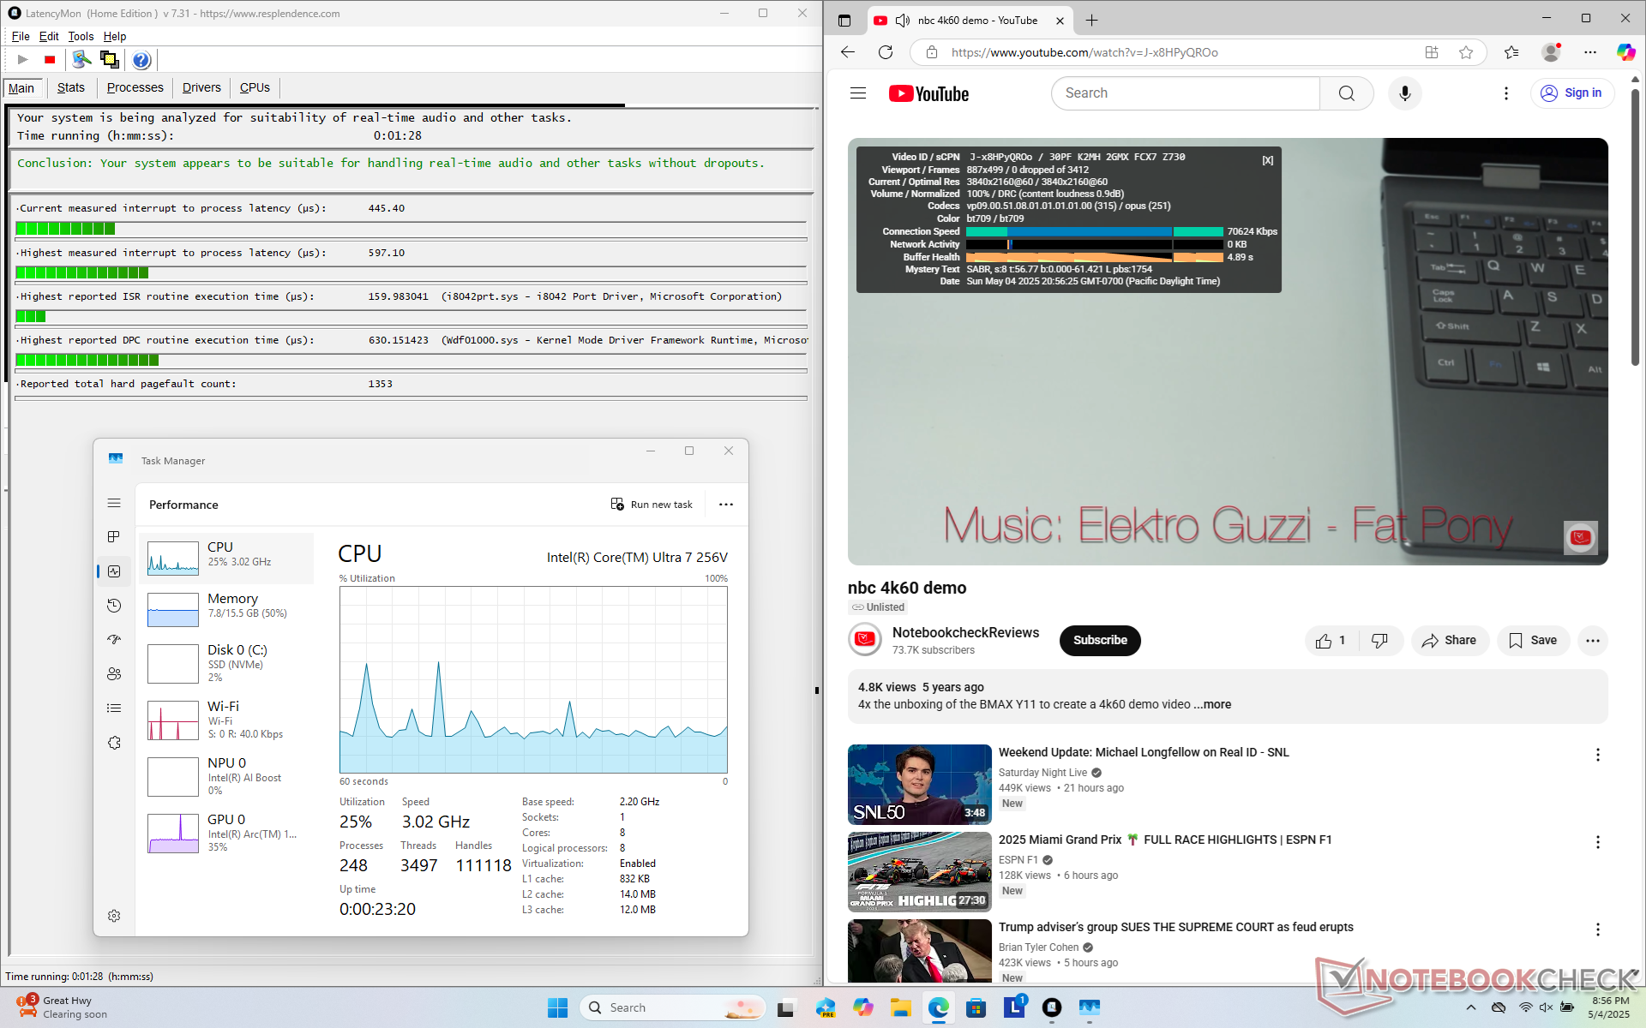Select NPU 0 performance item
The height and width of the screenshot is (1028, 1646).
coord(226,775)
